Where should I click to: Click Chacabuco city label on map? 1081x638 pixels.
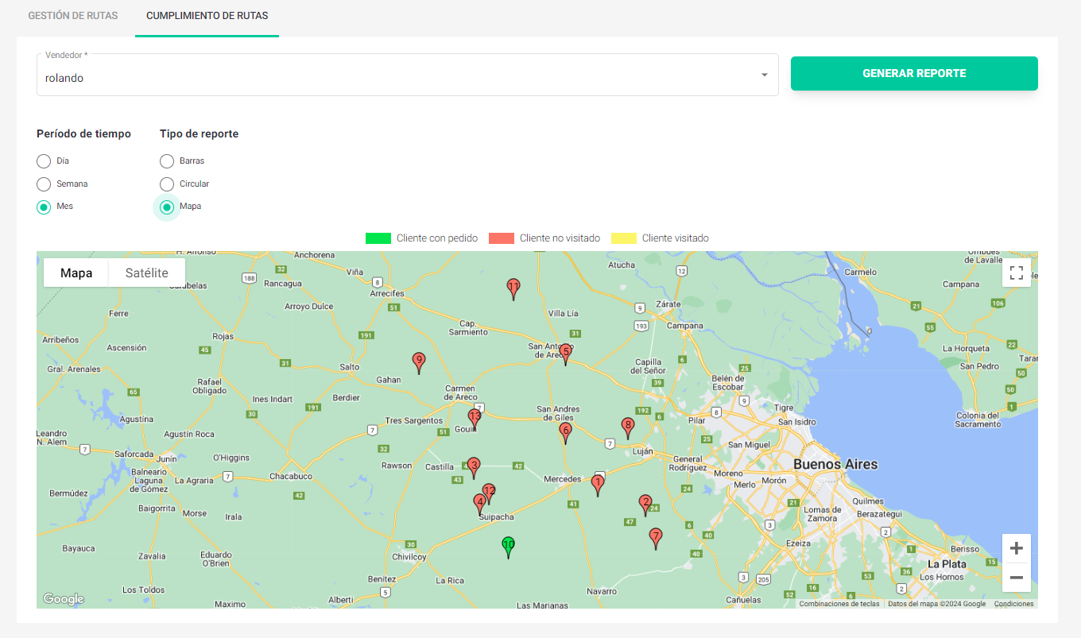click(291, 477)
